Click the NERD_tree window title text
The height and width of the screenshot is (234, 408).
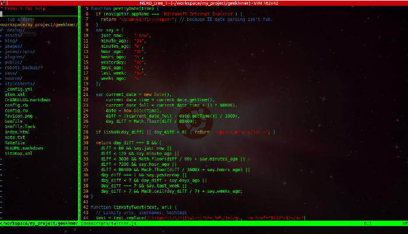pos(209,3)
